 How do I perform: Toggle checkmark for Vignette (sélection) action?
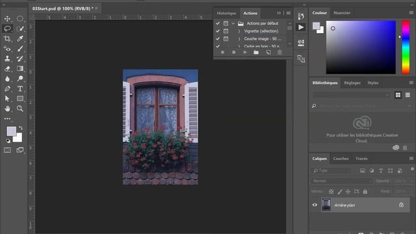(x=218, y=31)
